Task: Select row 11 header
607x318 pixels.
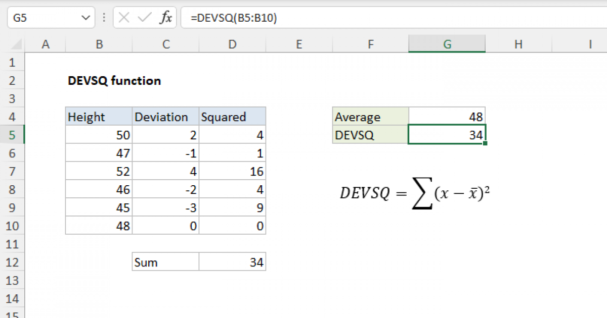Action: 13,244
